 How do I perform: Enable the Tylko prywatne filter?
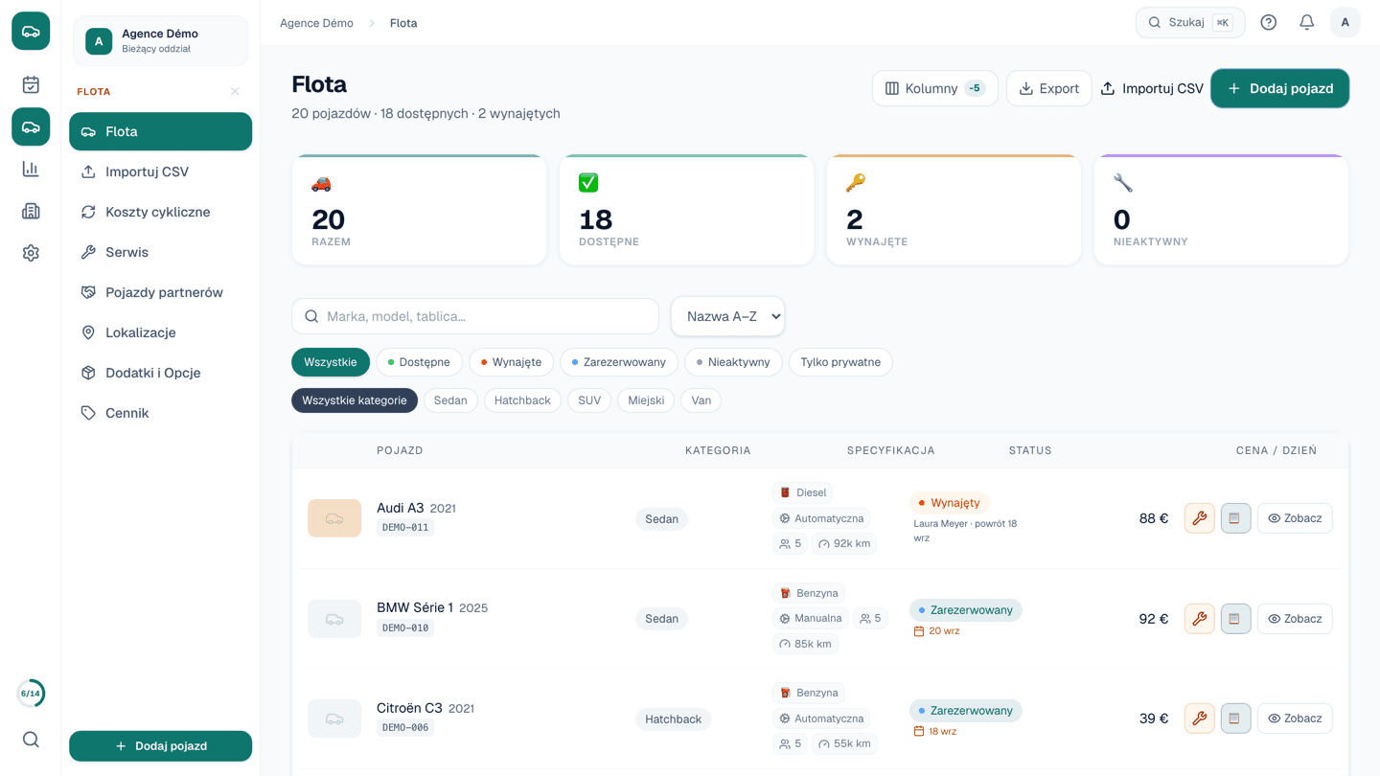(840, 362)
